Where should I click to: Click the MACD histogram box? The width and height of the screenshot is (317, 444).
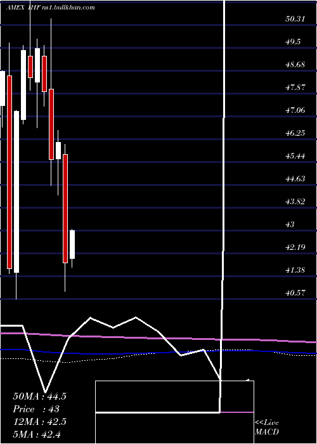[174, 412]
